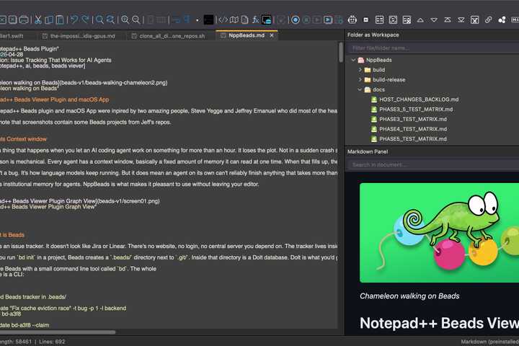Click the Markdown Panel title
Screen dimensions: 519x346
coord(368,151)
